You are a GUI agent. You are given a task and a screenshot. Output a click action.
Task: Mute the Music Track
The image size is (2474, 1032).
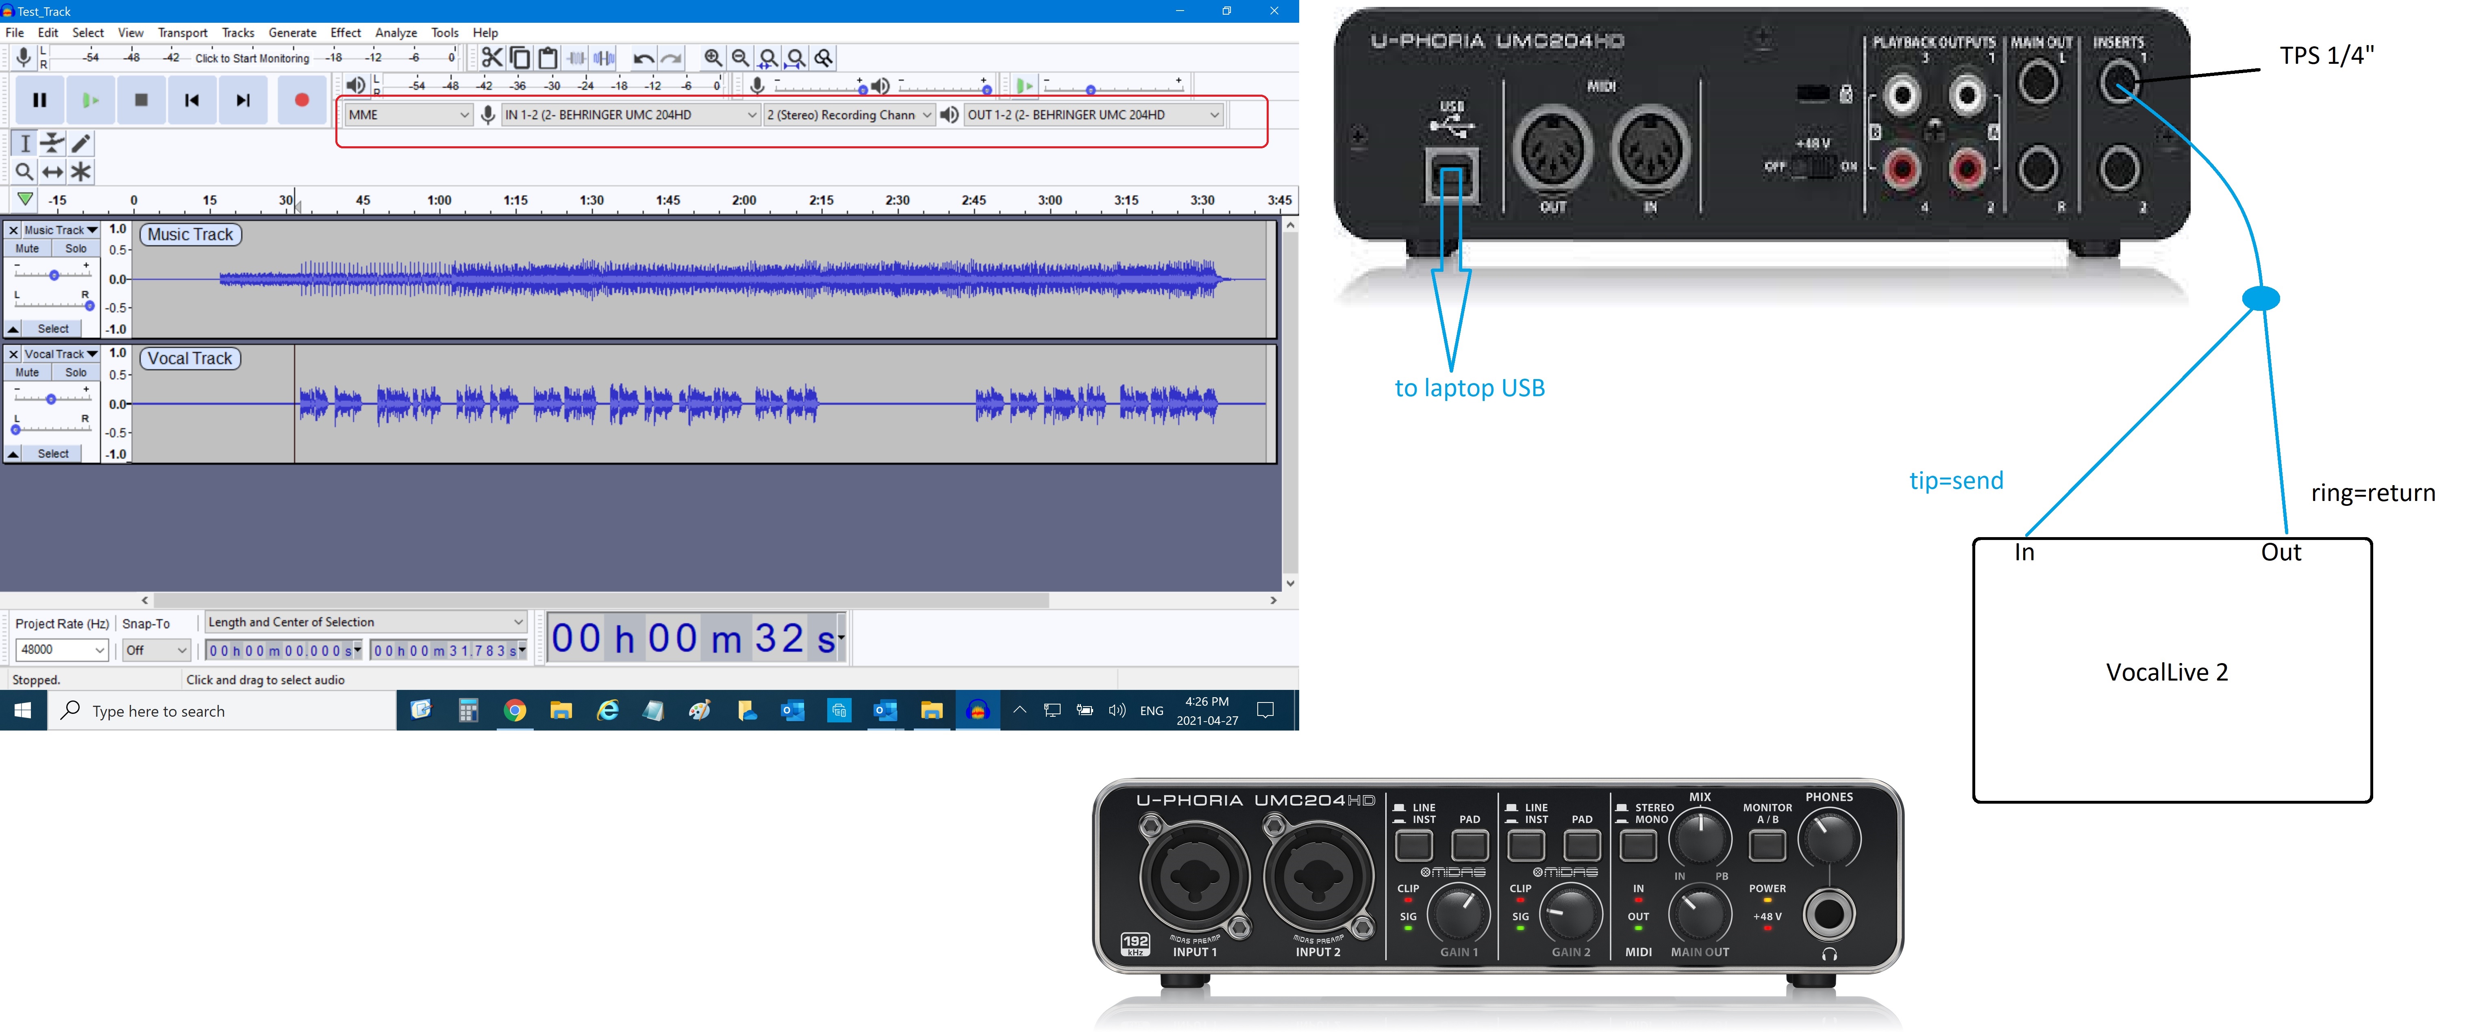[27, 249]
